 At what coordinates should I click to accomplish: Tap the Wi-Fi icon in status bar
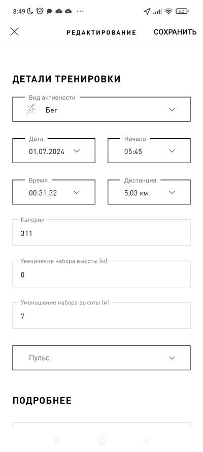coord(168,12)
